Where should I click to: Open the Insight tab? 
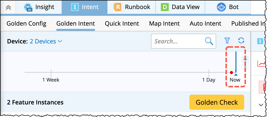[x=39, y=7]
